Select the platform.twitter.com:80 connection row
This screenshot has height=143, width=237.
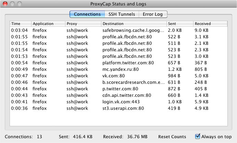[x=128, y=63]
